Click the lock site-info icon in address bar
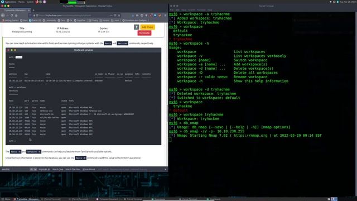This screenshot has height=201, width=357. pyautogui.click(x=34, y=16)
